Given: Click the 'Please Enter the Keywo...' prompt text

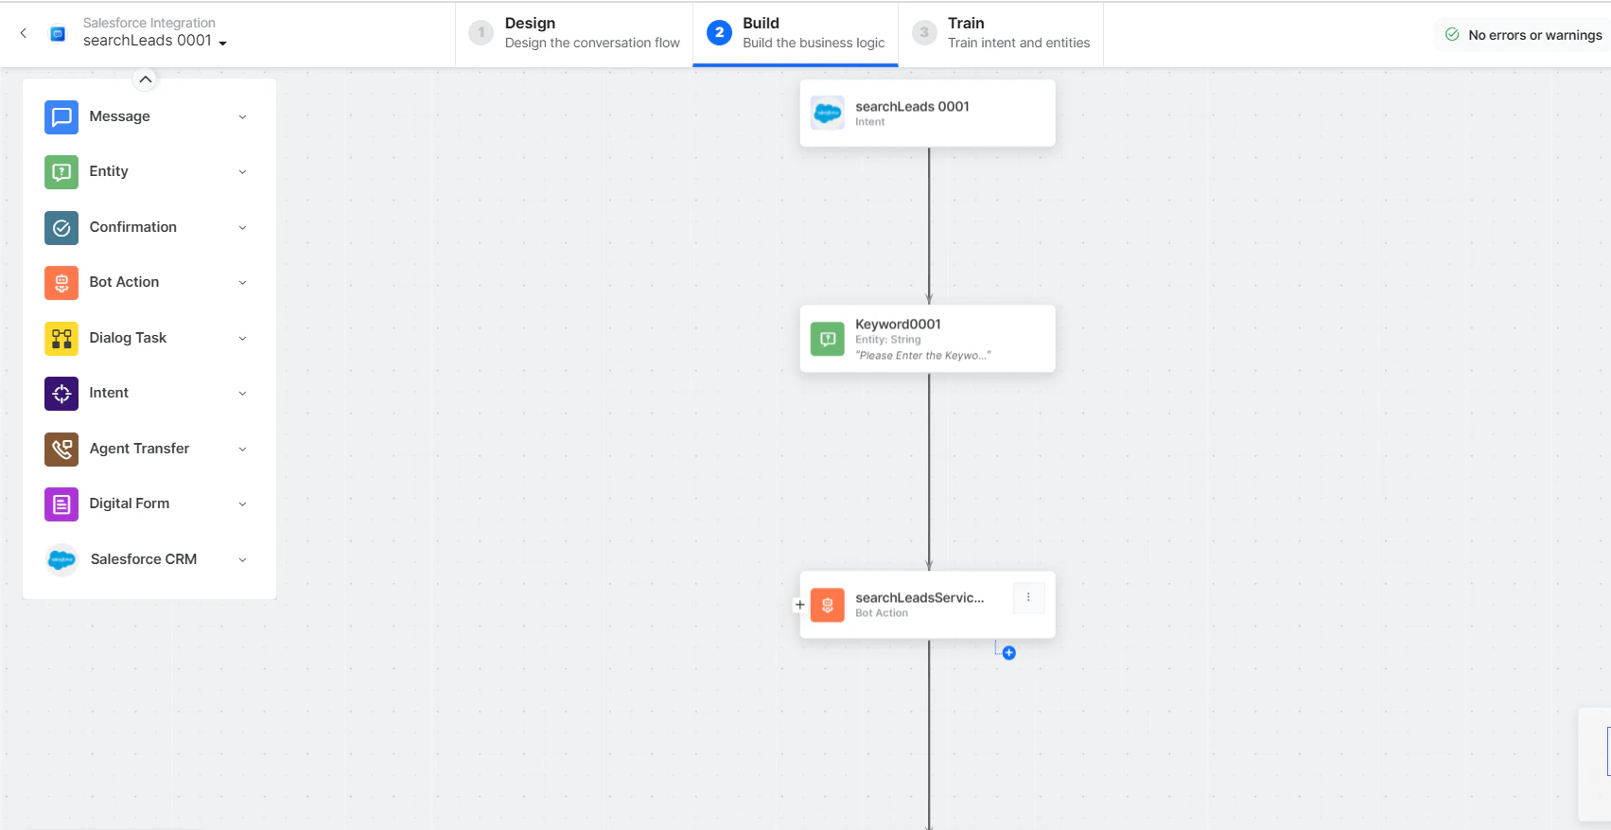Looking at the screenshot, I should click(923, 356).
